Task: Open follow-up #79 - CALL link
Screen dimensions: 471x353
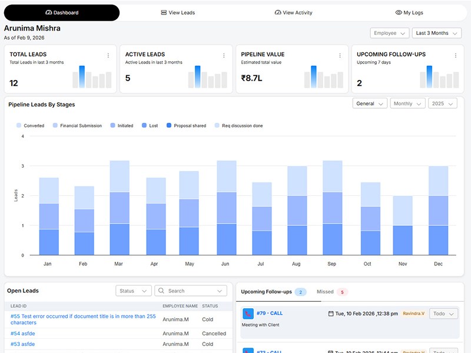Action: 270,314
